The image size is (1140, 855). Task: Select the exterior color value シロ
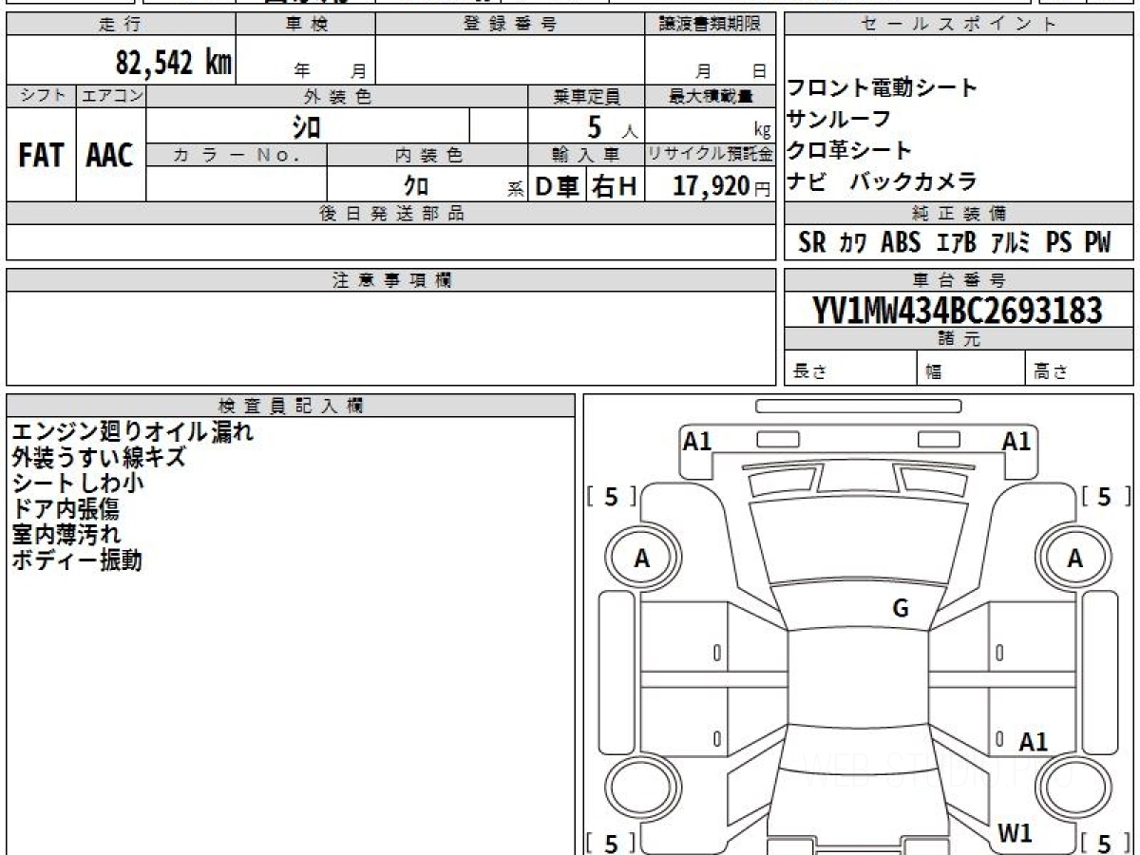coord(306,126)
